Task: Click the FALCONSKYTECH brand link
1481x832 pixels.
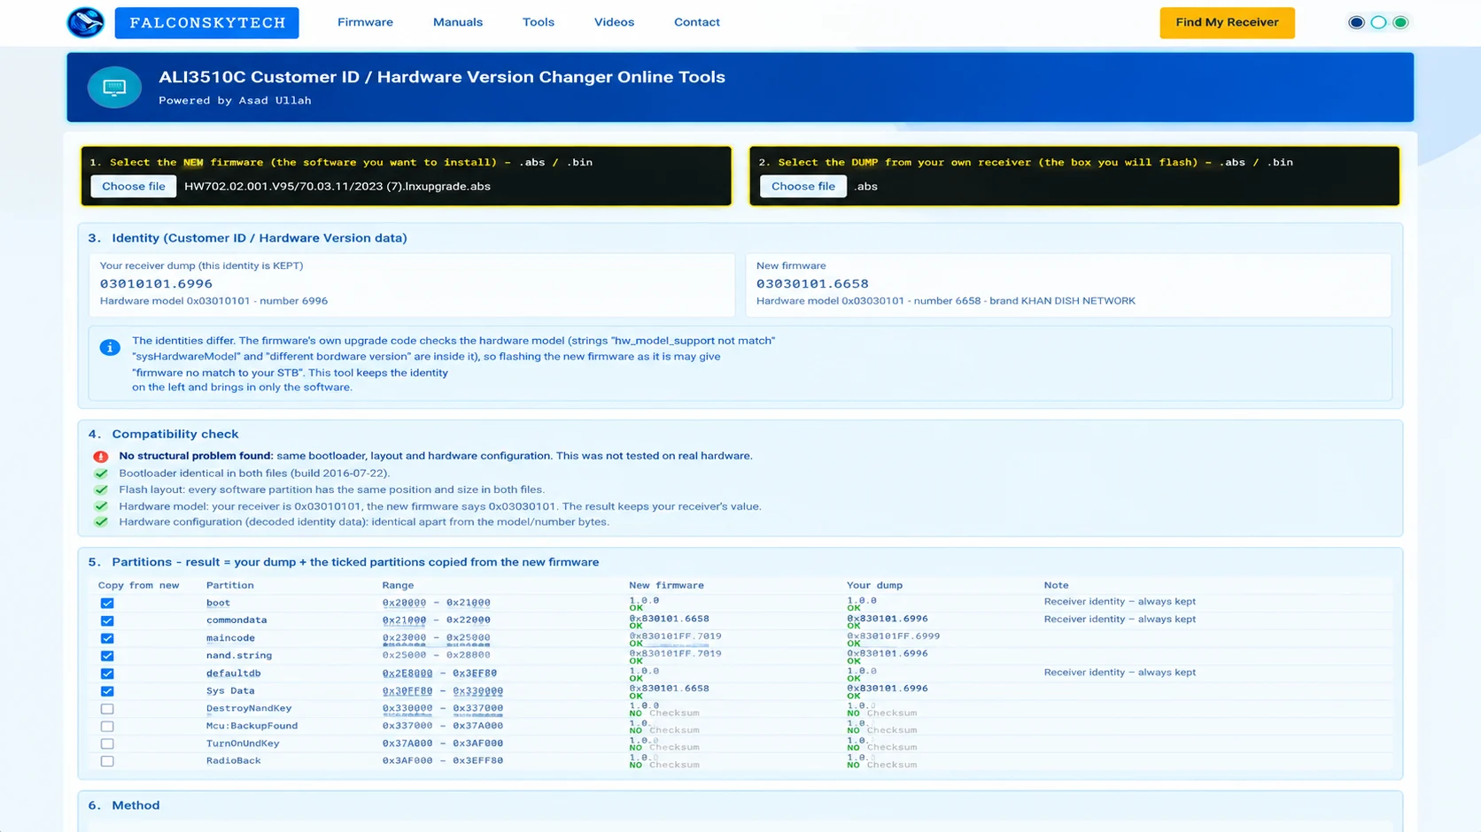Action: [x=207, y=23]
